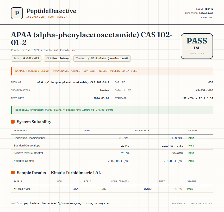Click the BATCH / LOT value KP-053-4005
The width and height of the screenshot is (224, 212).
204,91
